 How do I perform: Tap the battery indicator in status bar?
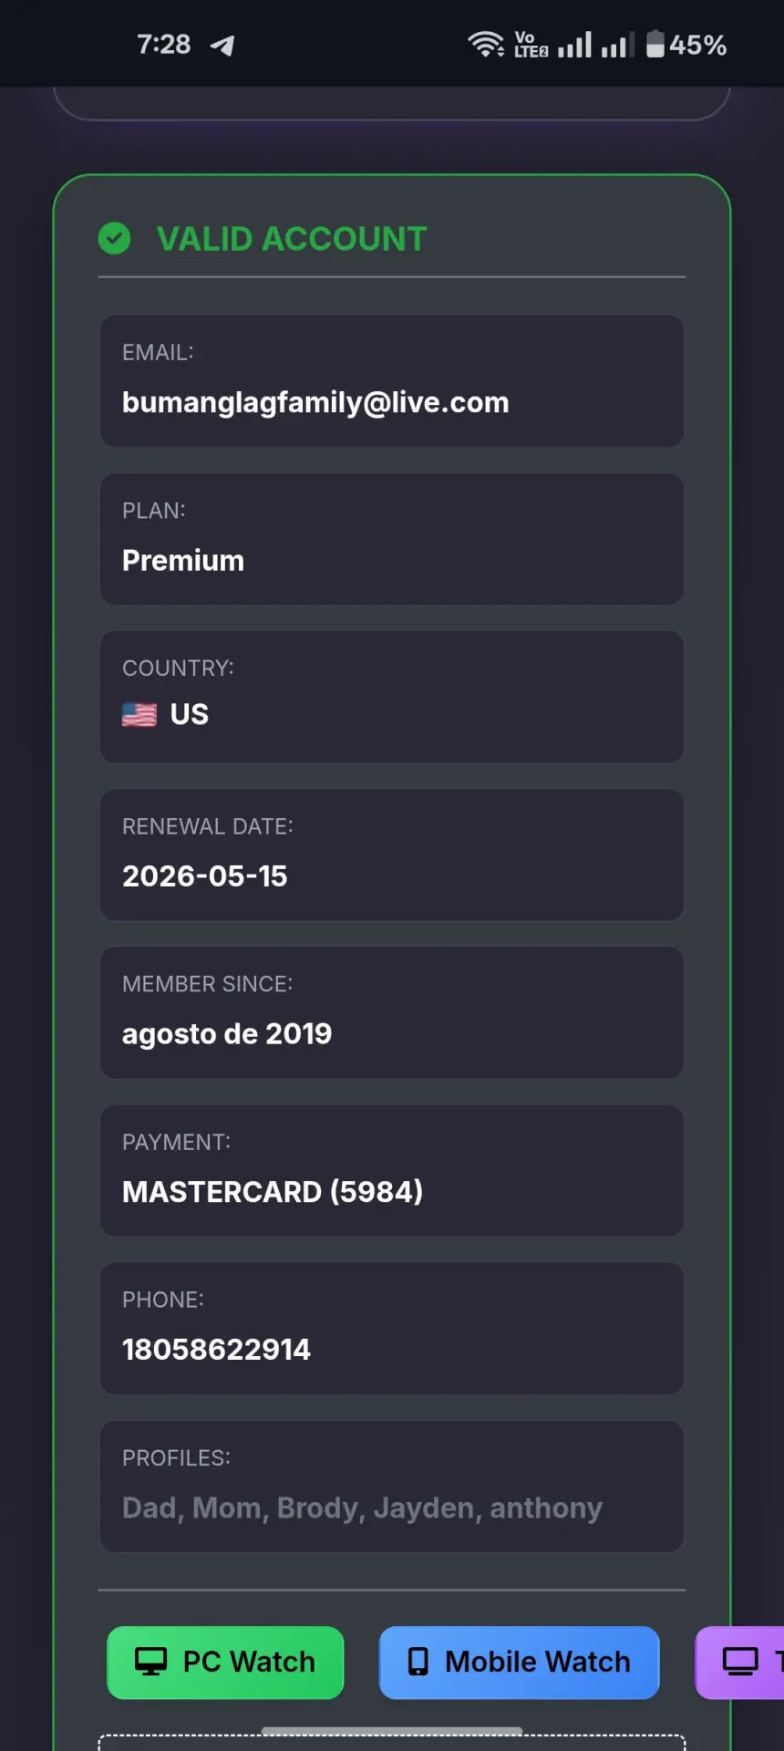(686, 44)
